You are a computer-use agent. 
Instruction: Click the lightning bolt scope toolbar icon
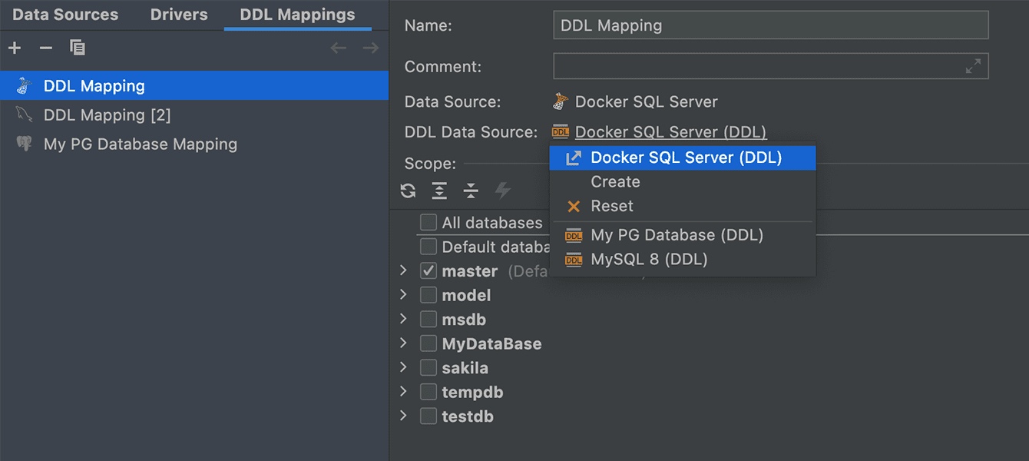click(x=502, y=191)
